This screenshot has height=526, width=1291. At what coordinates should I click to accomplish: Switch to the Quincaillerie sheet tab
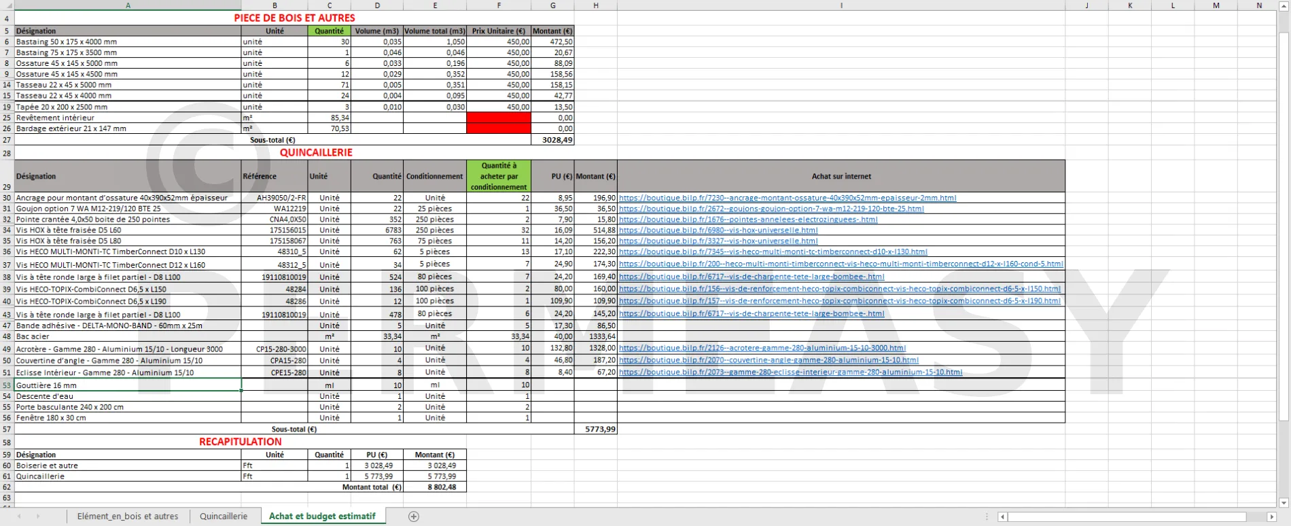[224, 516]
